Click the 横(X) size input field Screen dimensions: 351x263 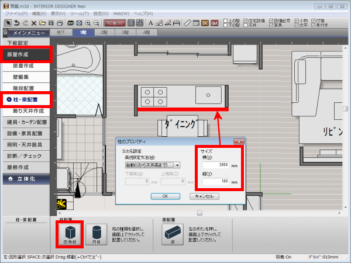click(x=215, y=165)
